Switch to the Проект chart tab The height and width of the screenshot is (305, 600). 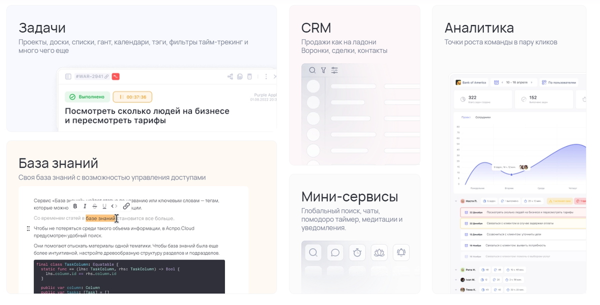coord(466,117)
